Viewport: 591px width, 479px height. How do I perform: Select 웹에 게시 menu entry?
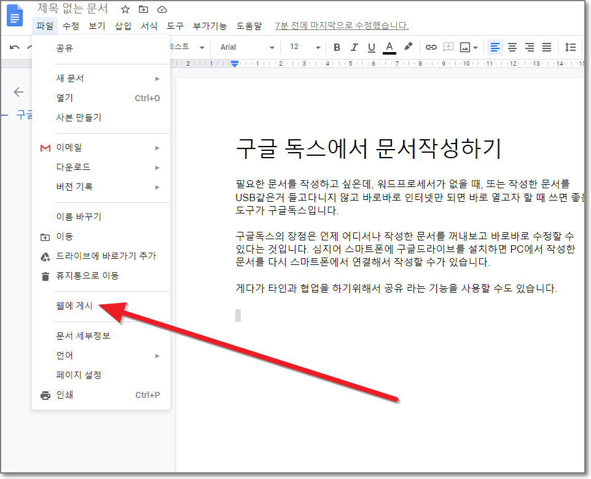pos(101,305)
